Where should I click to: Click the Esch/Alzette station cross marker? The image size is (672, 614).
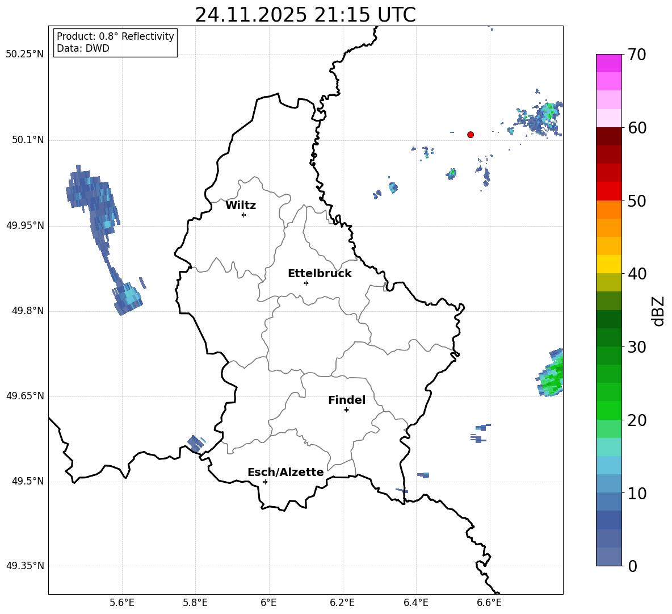coord(265,482)
